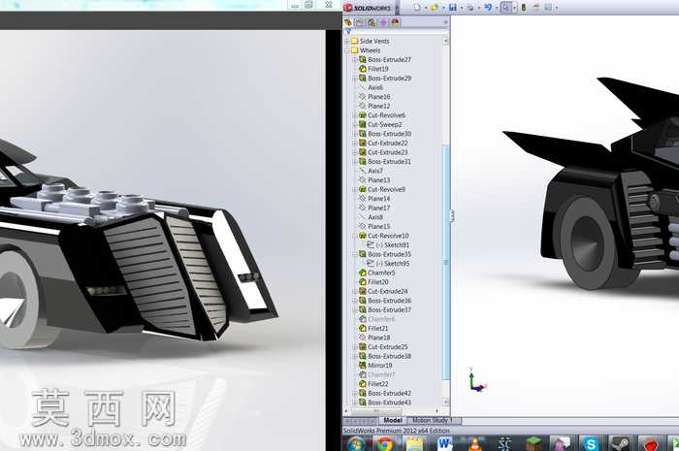This screenshot has height=451, width=679.
Task: Click feature tree scrollbar down arrow
Action: click(x=446, y=403)
